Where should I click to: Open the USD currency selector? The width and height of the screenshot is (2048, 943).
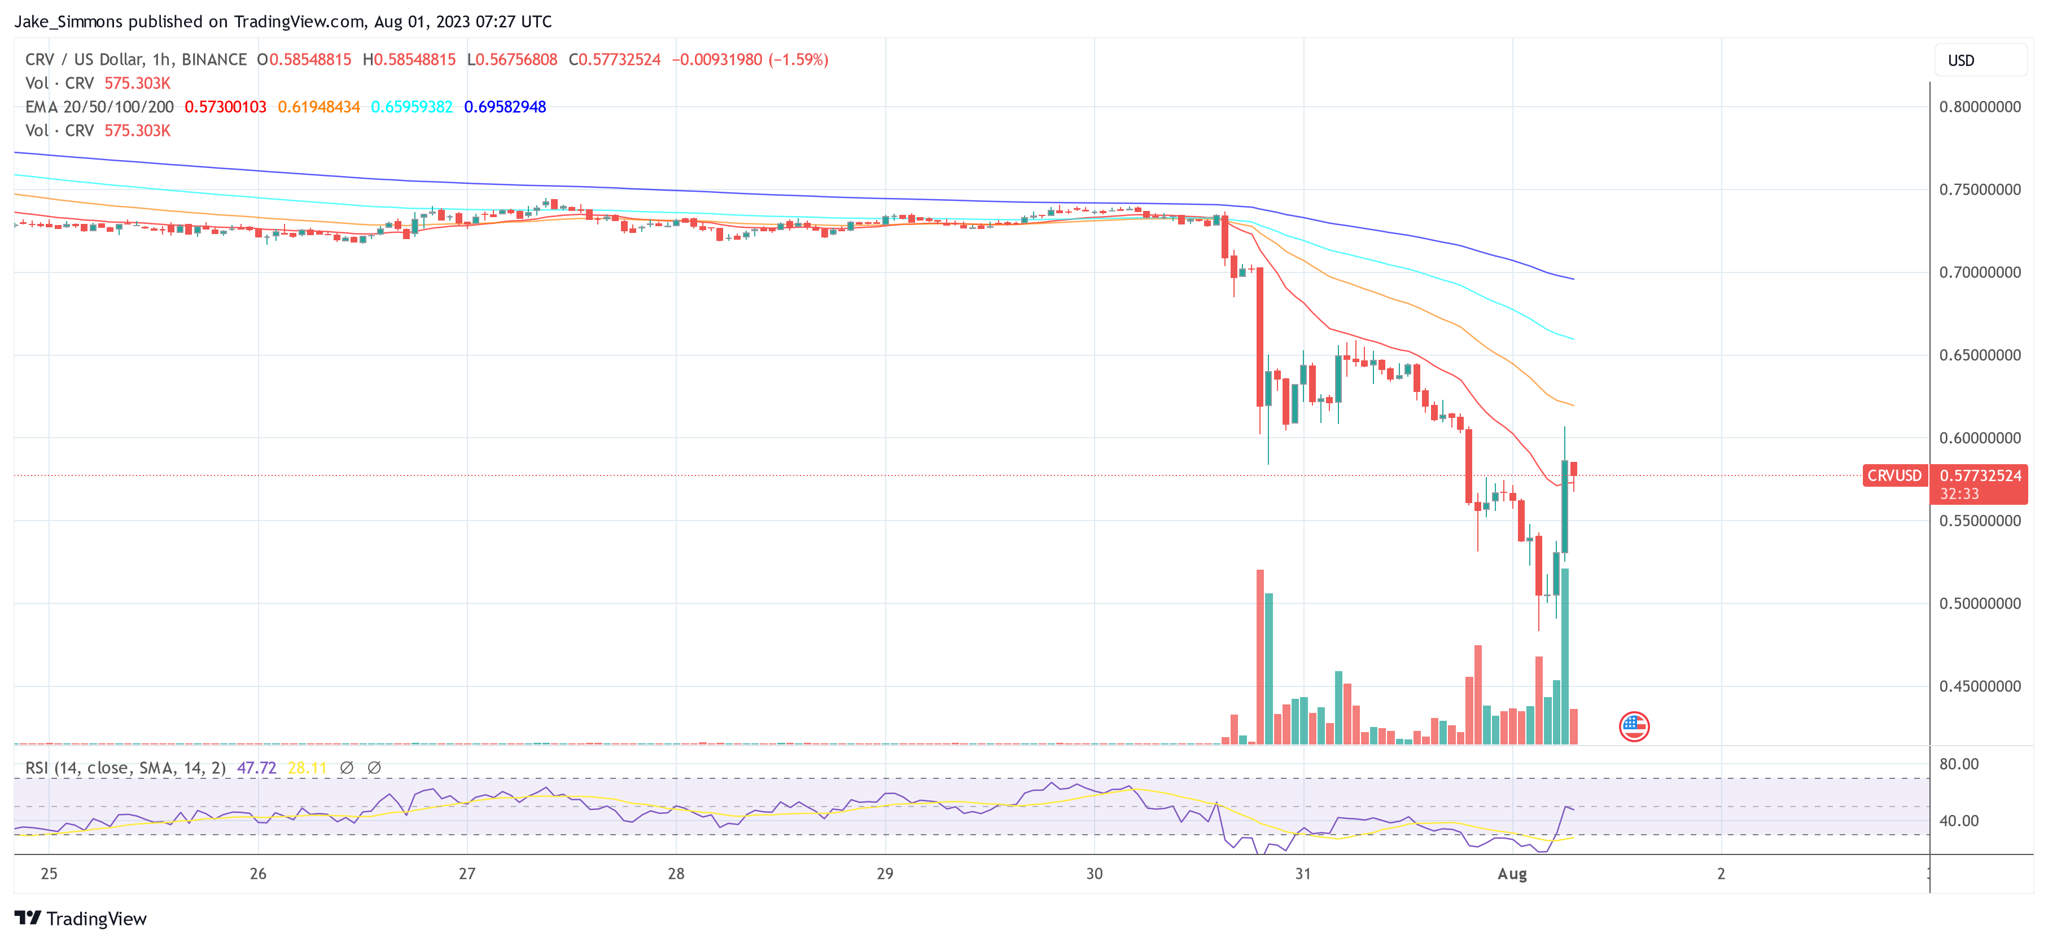point(1980,60)
